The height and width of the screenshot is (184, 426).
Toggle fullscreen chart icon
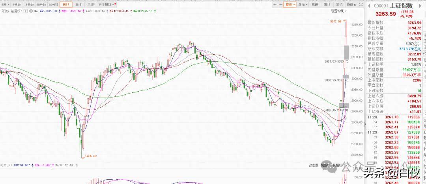point(361,5)
